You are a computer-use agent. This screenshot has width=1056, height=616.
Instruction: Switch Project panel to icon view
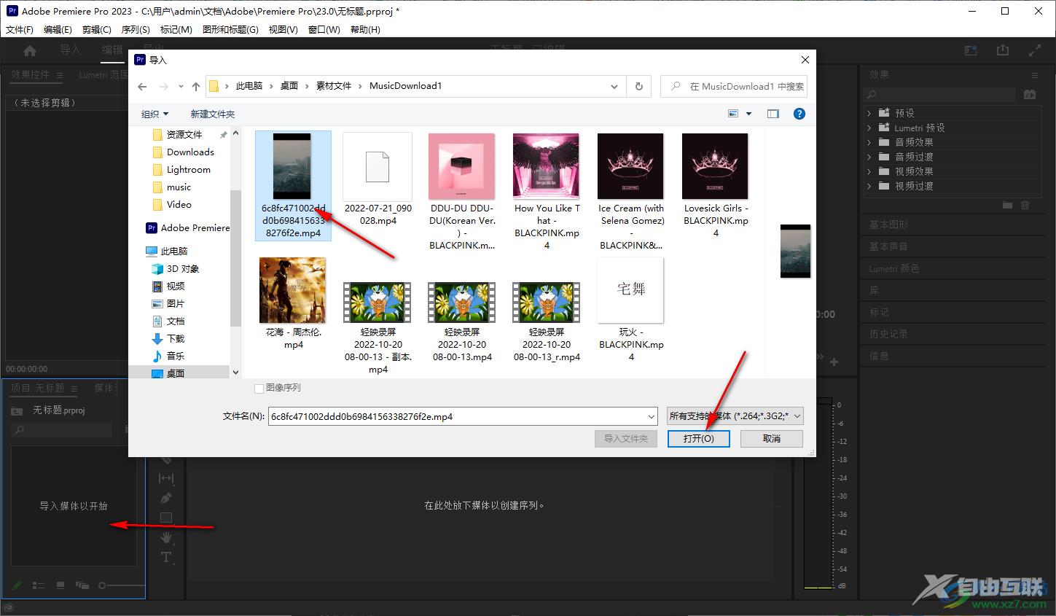(x=60, y=585)
